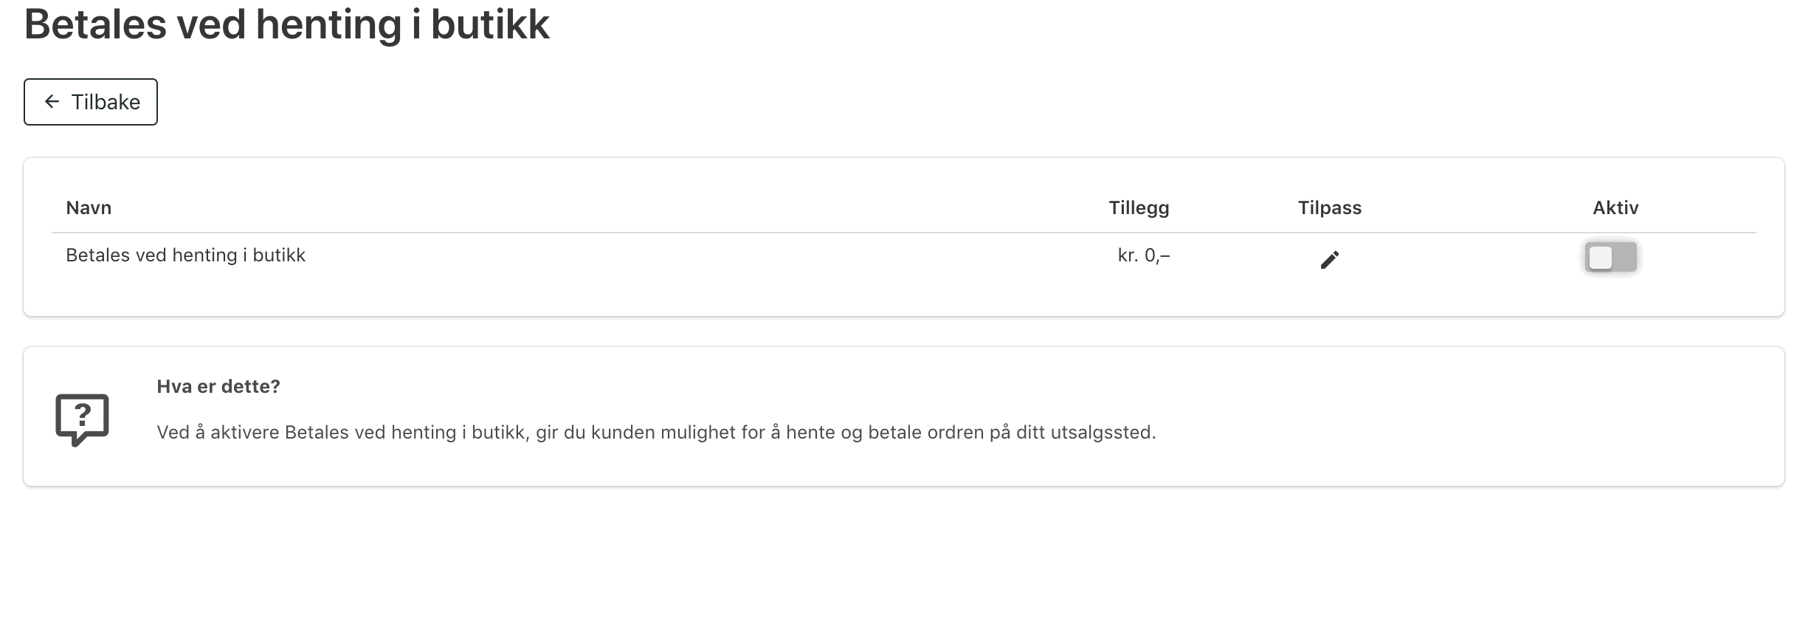
Task: Click the Tilpass column header
Action: [x=1330, y=208]
